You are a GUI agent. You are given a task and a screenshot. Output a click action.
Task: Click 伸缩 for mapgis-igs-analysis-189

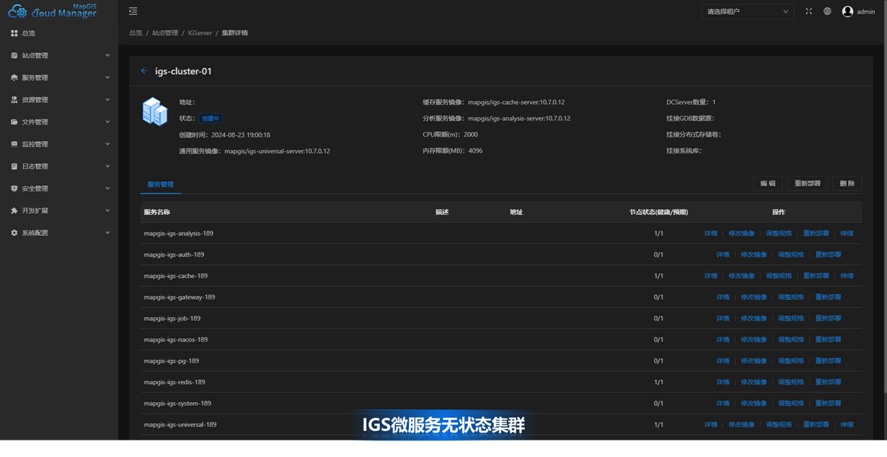click(847, 233)
